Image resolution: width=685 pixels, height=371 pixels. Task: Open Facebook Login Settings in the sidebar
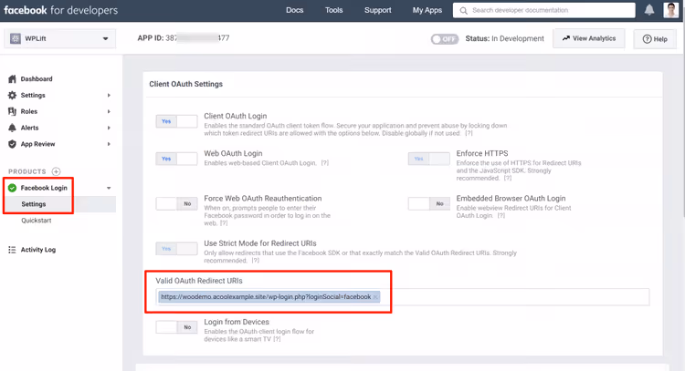[34, 204]
